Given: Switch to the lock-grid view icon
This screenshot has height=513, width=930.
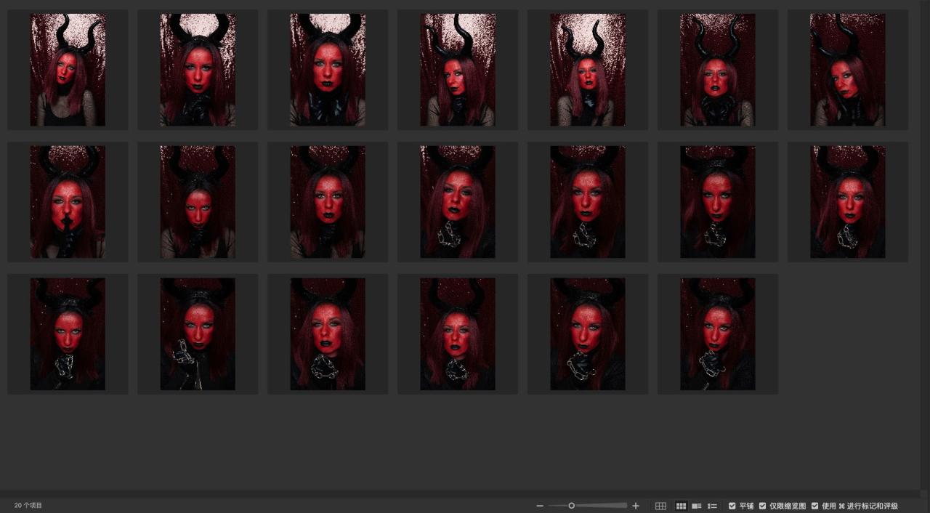Looking at the screenshot, I should (x=660, y=506).
